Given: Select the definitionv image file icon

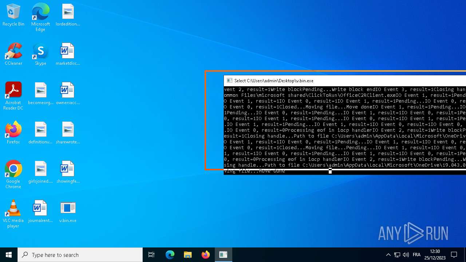Looking at the screenshot, I should point(40,134).
